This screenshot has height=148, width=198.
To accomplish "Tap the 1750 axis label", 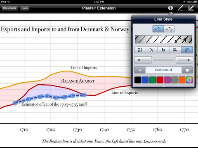I will click(x=131, y=129).
